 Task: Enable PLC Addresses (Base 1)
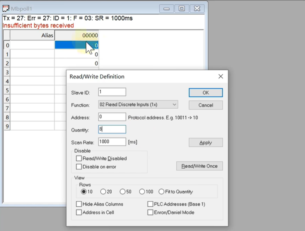(150, 204)
